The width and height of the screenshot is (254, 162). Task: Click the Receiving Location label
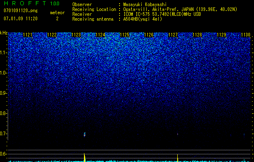(94, 9)
